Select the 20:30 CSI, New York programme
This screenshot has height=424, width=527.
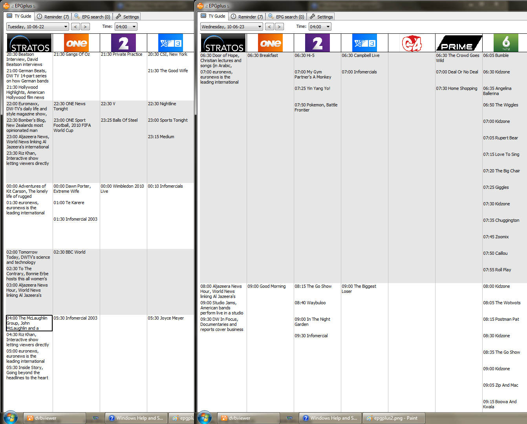pyautogui.click(x=167, y=55)
